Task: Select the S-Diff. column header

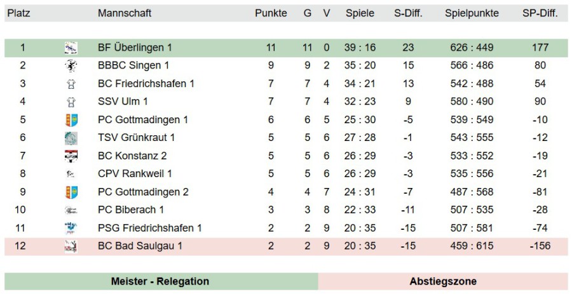Action: pos(408,13)
